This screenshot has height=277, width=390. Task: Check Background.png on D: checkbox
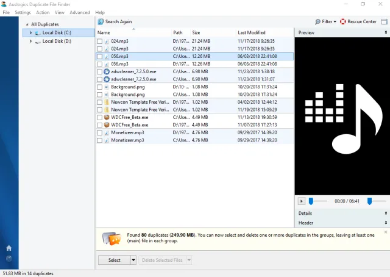click(99, 87)
